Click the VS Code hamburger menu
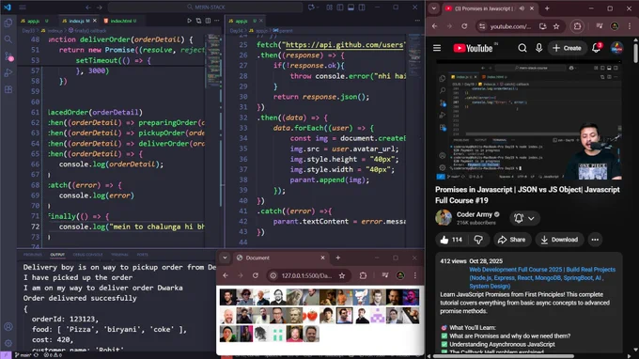 [23, 7]
